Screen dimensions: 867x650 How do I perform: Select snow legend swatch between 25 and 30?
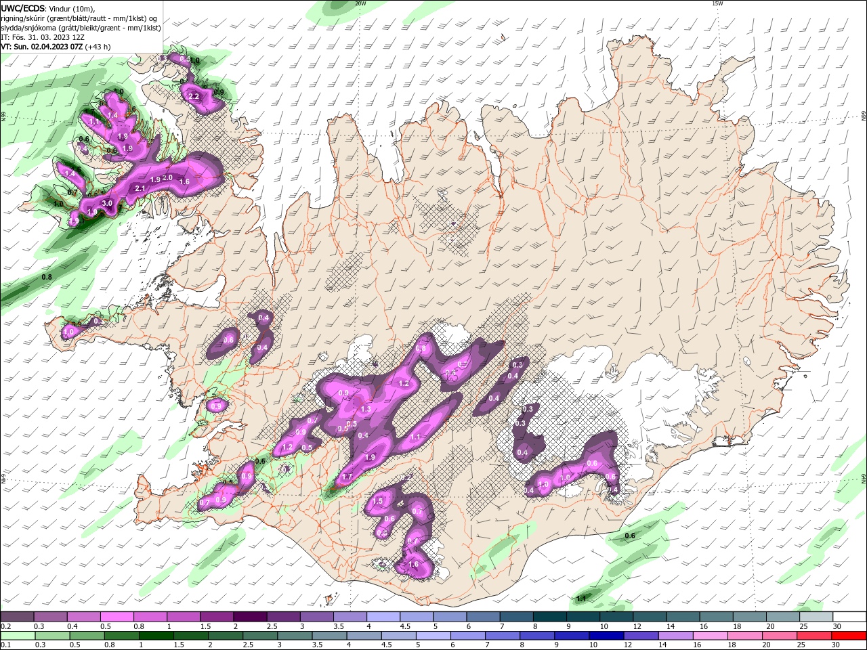816,617
